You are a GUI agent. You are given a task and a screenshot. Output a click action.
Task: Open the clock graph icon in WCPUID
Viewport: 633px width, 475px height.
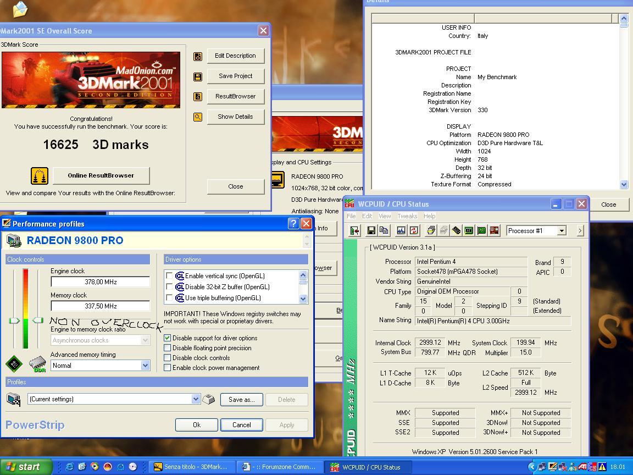[401, 231]
